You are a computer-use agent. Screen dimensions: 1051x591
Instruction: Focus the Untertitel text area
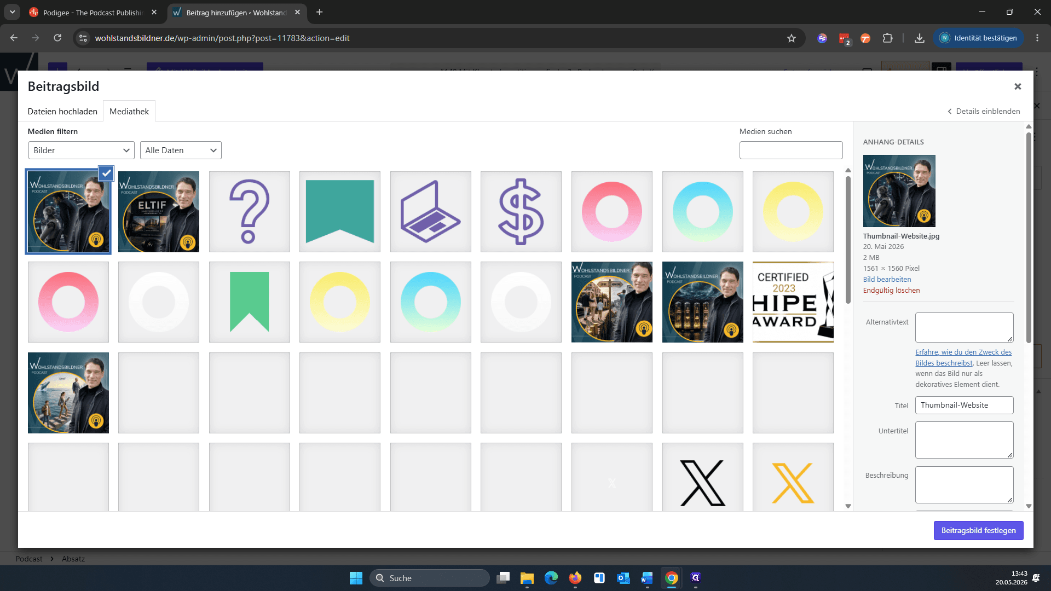(x=964, y=440)
